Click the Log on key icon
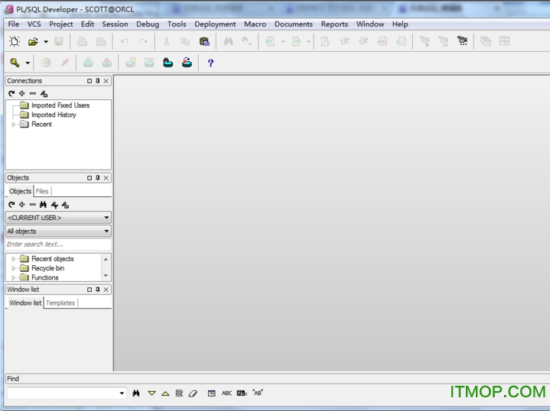 (x=15, y=63)
